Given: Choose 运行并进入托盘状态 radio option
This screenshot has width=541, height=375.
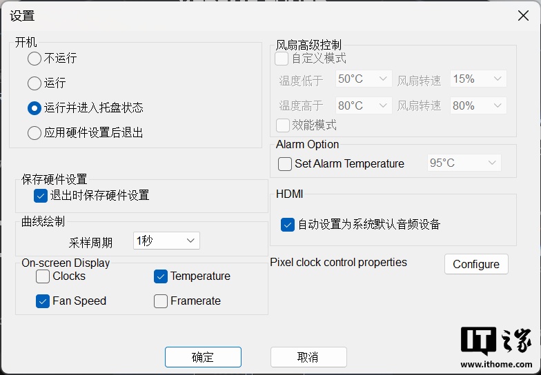Looking at the screenshot, I should (35, 108).
